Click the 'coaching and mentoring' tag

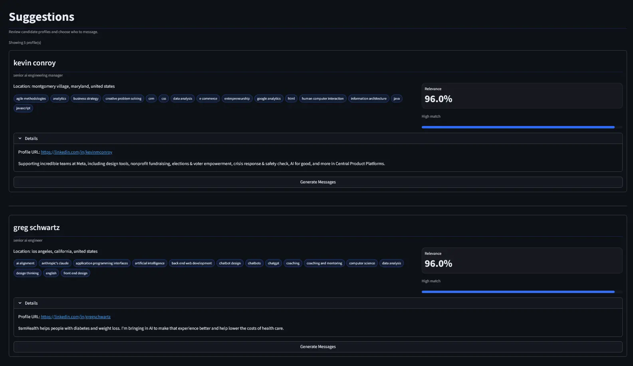coord(324,263)
